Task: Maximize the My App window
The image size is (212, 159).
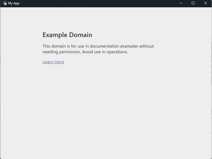Action: tap(193, 3)
